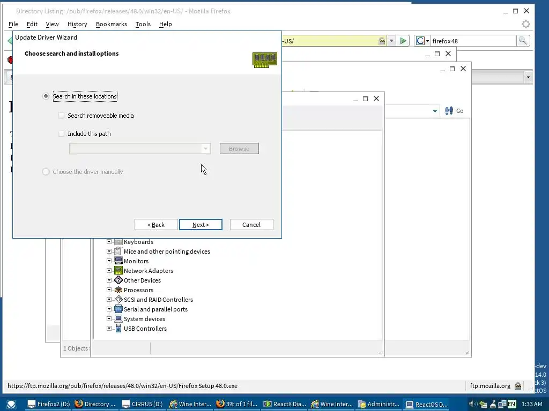549x411 pixels.
Task: Click the Next button in Update Driver Wizard
Action: tap(201, 225)
